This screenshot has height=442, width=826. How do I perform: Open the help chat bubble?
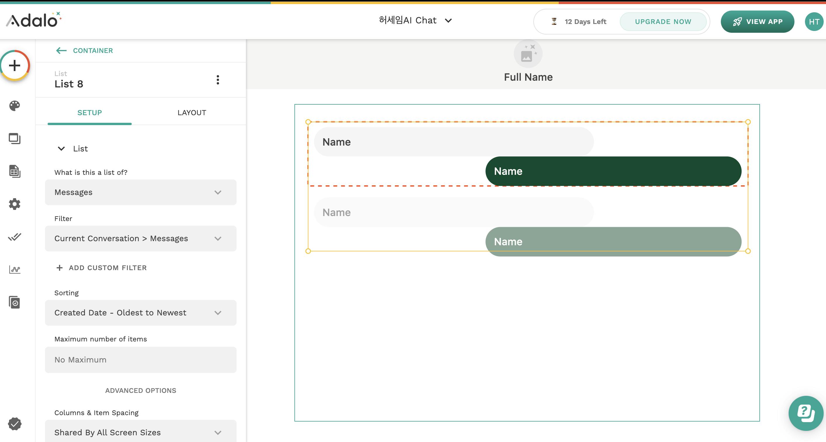pos(806,413)
